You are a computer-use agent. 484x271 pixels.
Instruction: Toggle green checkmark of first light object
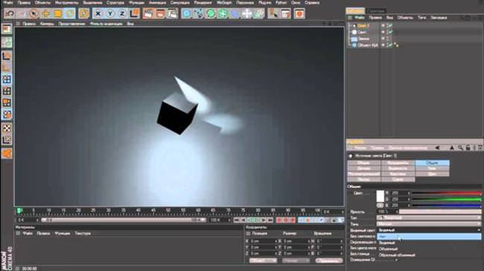point(390,25)
